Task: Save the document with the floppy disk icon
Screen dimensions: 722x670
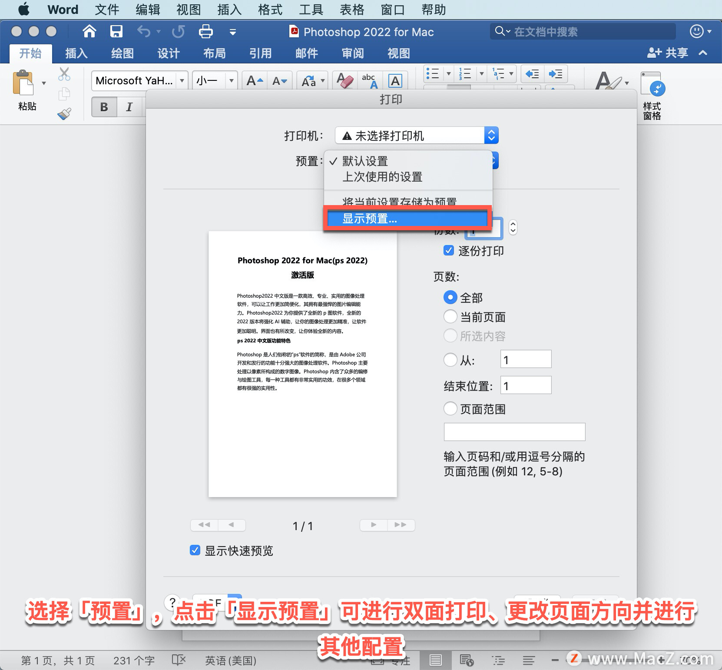Action: (x=116, y=31)
